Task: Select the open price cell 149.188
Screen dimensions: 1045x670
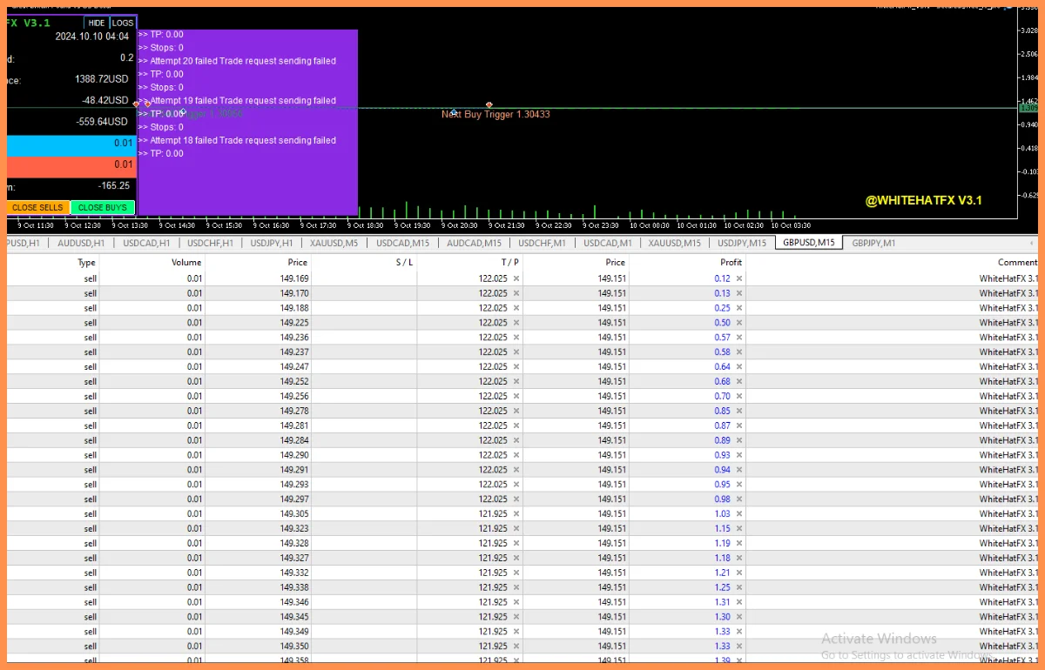Action: pyautogui.click(x=294, y=308)
